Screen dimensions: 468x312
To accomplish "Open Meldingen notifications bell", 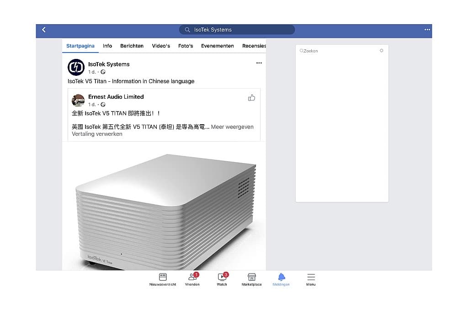I will 281,280.
